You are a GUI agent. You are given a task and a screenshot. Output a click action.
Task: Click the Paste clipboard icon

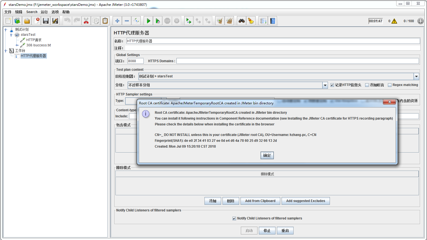click(105, 21)
